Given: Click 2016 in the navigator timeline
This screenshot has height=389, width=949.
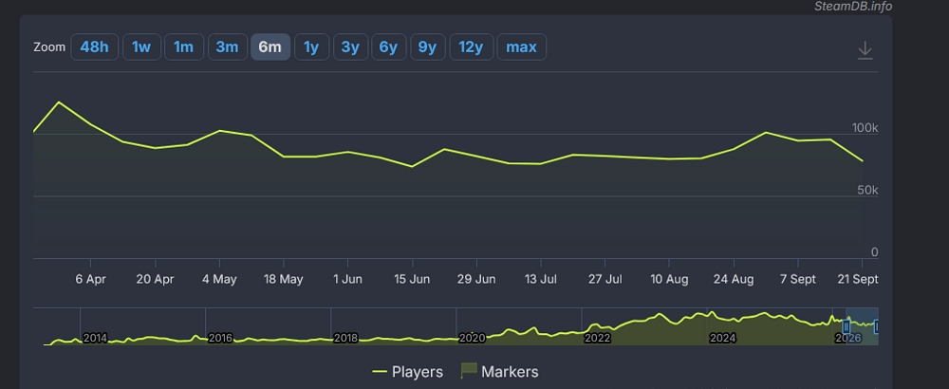Looking at the screenshot, I should (x=221, y=338).
